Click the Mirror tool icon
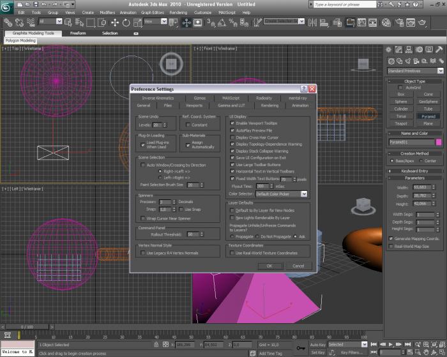This screenshot has width=447, height=357. pyautogui.click(x=312, y=22)
